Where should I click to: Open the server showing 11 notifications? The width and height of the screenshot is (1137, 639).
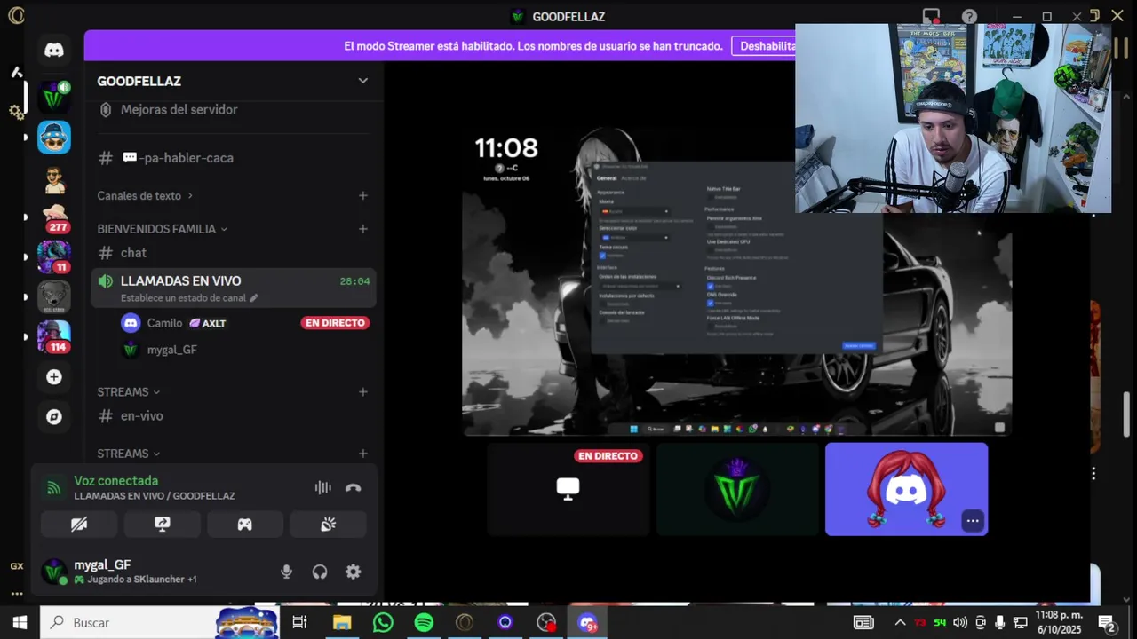[54, 256]
